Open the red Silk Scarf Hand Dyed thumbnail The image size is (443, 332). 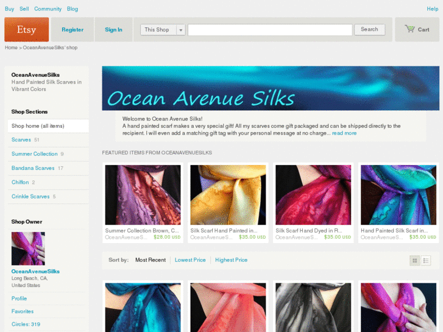pos(313,195)
